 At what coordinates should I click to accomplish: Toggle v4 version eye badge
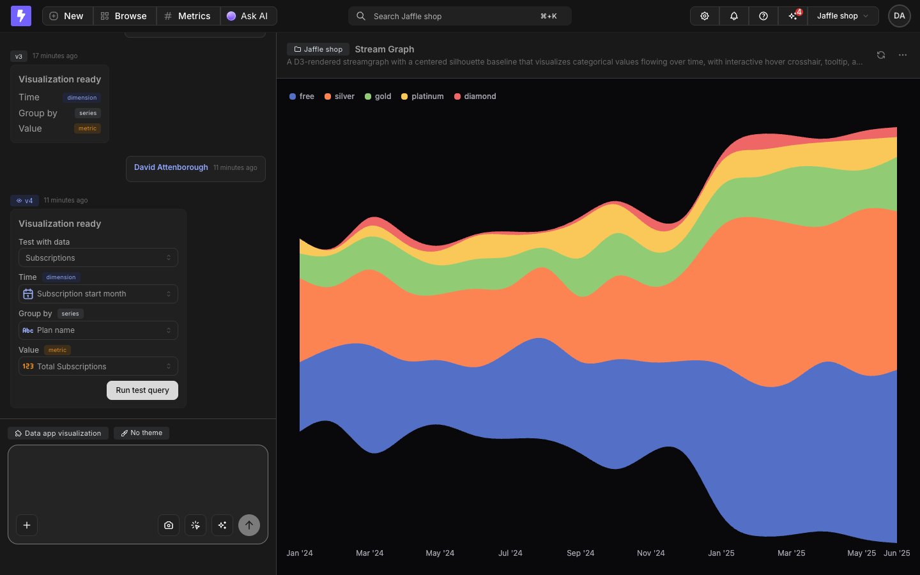pos(25,201)
